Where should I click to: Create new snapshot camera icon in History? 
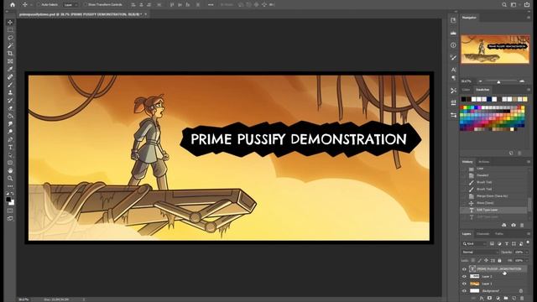(514, 225)
